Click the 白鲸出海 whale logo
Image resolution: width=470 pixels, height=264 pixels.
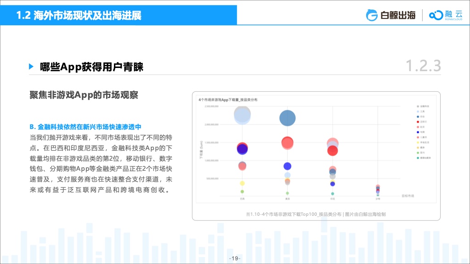[391, 15]
